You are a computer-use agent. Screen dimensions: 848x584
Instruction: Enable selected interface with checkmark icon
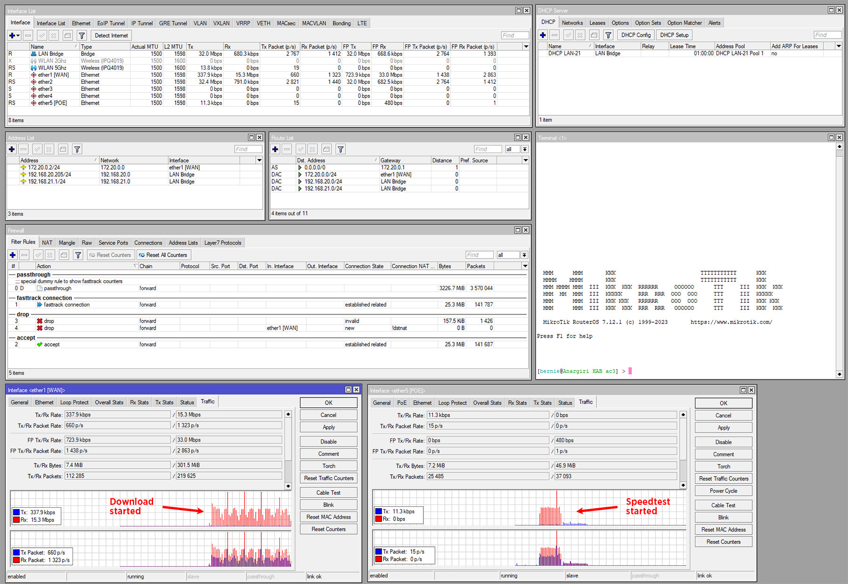pyautogui.click(x=42, y=35)
